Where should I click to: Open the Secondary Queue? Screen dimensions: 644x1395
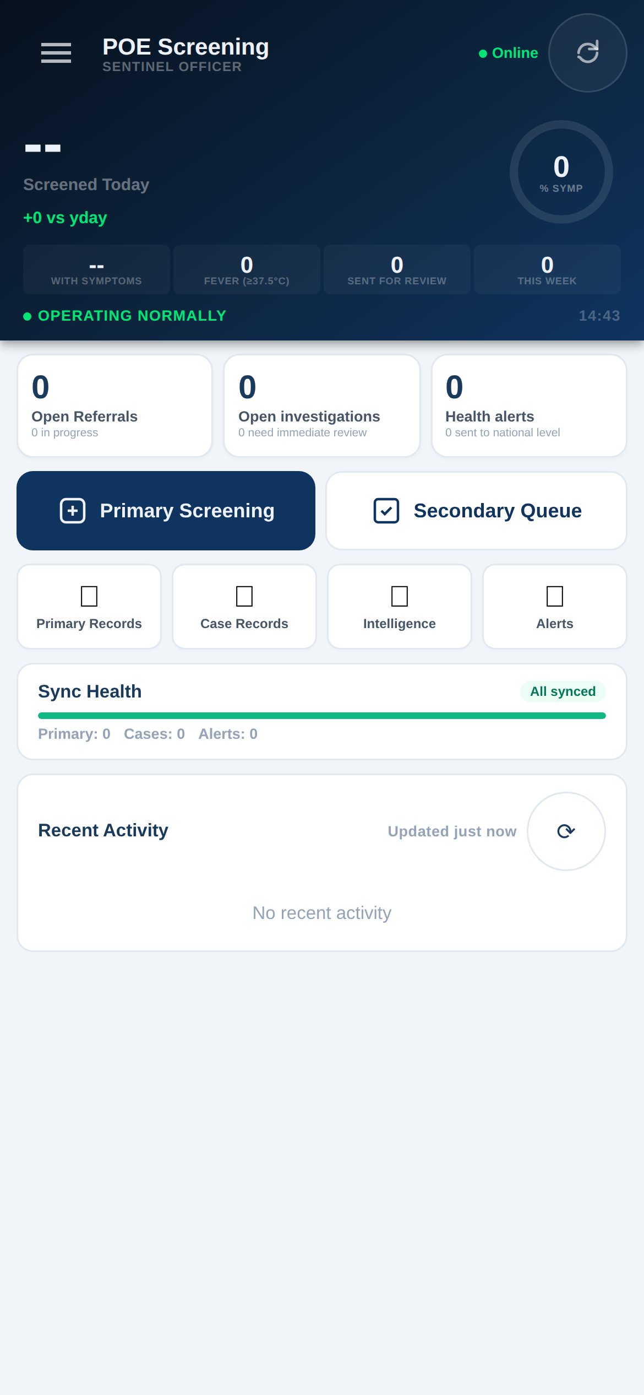tap(477, 511)
